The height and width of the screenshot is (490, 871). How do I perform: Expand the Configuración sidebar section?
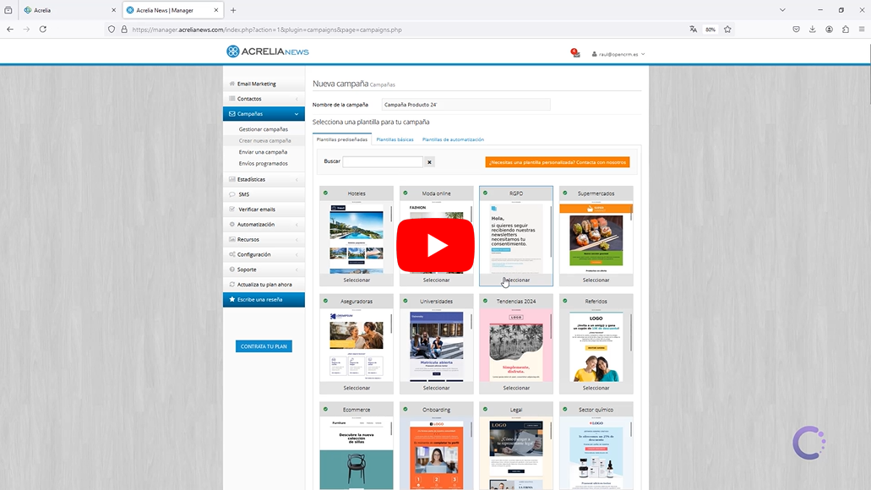tap(264, 254)
